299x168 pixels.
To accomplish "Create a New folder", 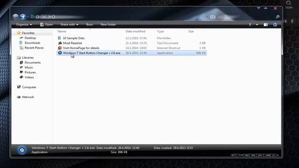I will click(x=108, y=25).
